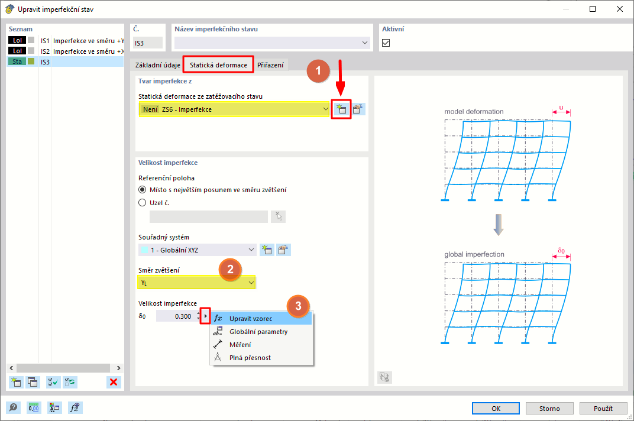The width and height of the screenshot is (634, 421).
Task: Open the settings icon left of fx
Action: click(54, 407)
